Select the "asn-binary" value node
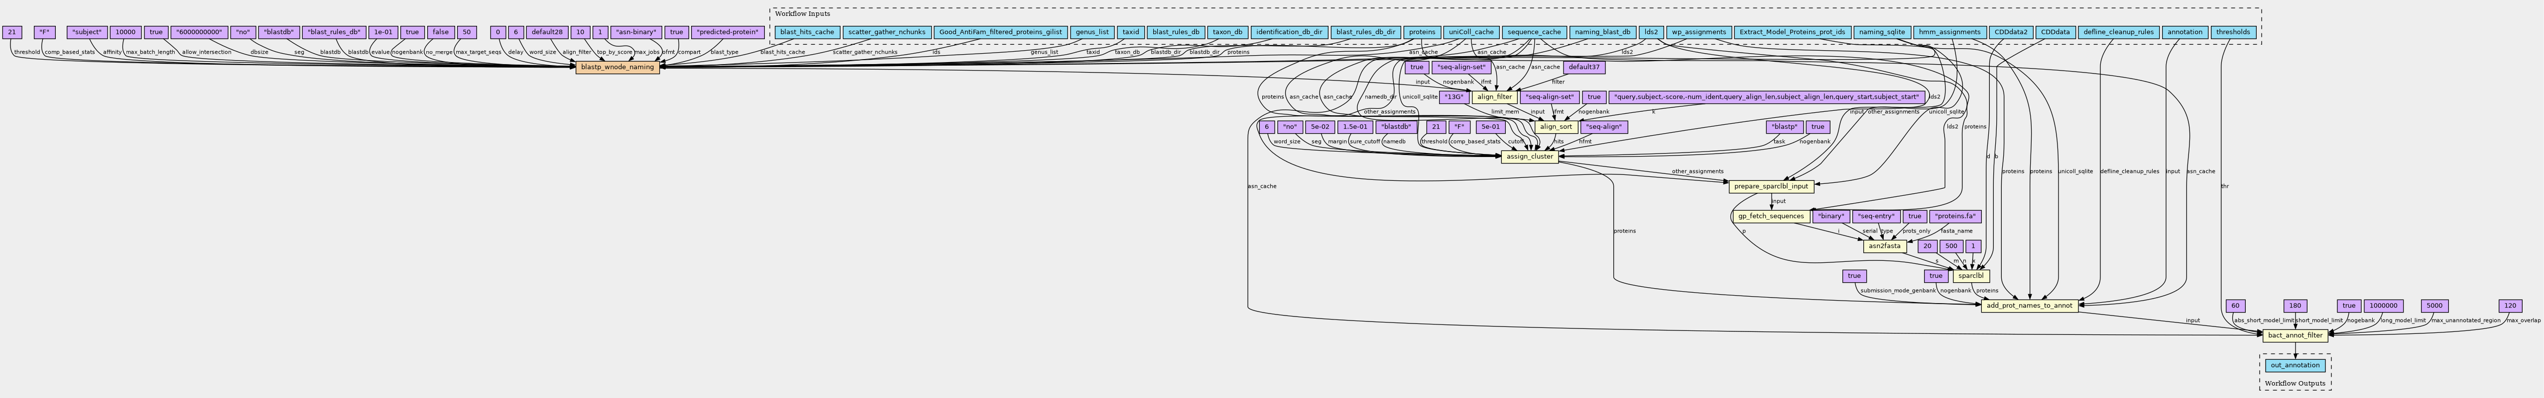Viewport: 2544px width, 398px height. pyautogui.click(x=636, y=32)
